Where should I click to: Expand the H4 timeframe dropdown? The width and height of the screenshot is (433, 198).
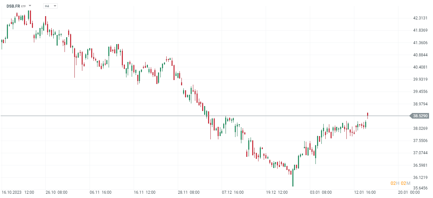pyautogui.click(x=54, y=6)
